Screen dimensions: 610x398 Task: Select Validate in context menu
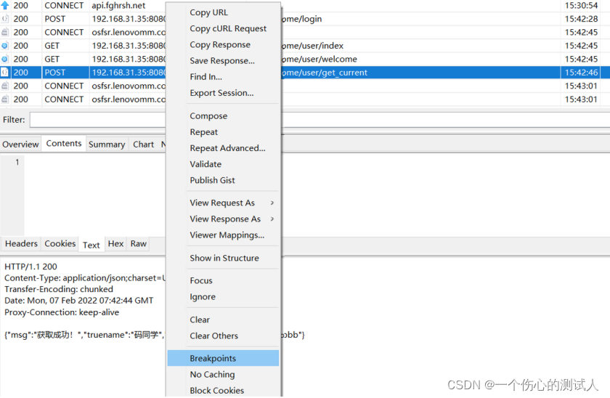(206, 164)
